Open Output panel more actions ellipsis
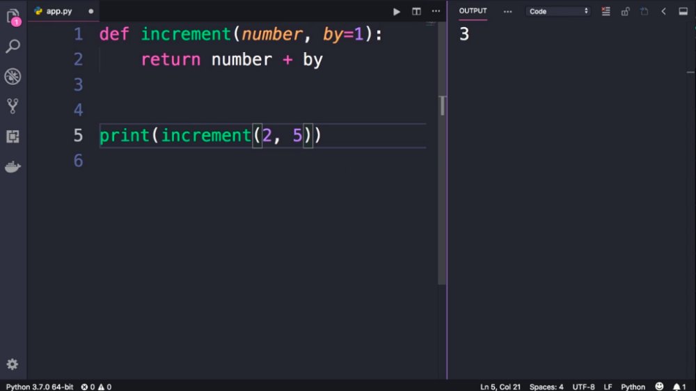The height and width of the screenshot is (391, 696). coord(507,12)
